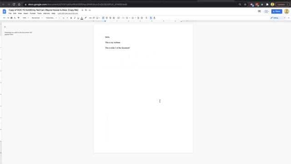Click the Add comment icon
291x164 pixels.
pos(94,18)
